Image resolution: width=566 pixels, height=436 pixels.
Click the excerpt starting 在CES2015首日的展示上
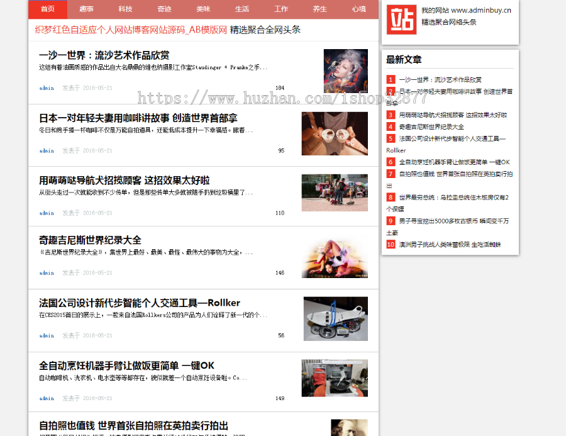click(153, 315)
